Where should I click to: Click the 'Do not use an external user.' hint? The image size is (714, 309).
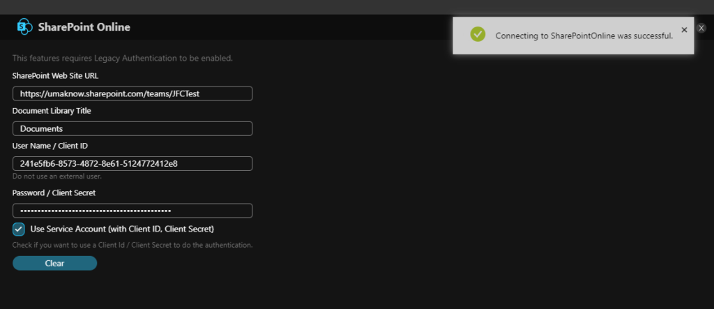click(x=57, y=176)
